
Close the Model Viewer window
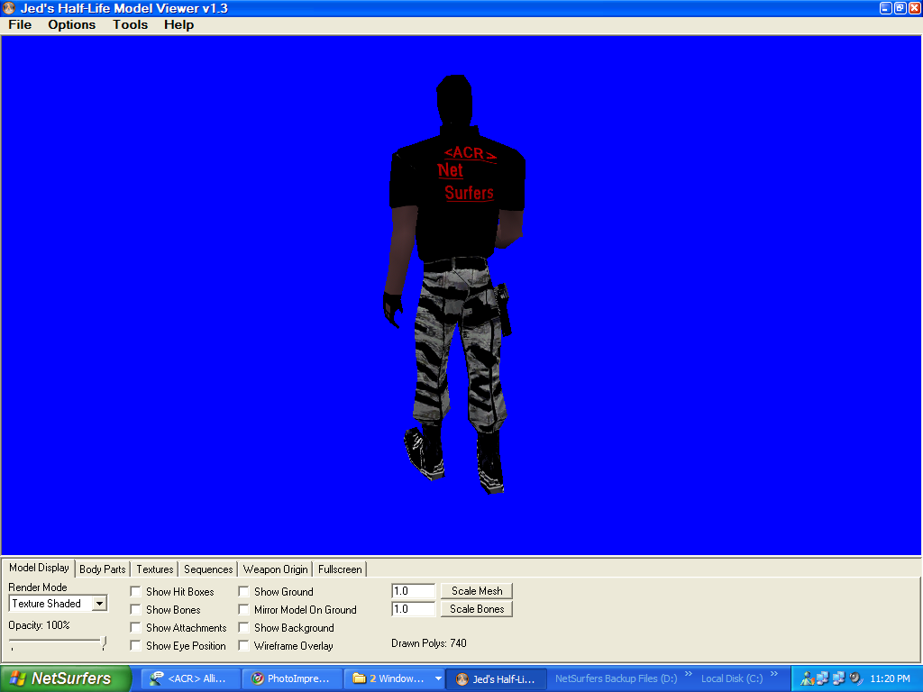[915, 8]
